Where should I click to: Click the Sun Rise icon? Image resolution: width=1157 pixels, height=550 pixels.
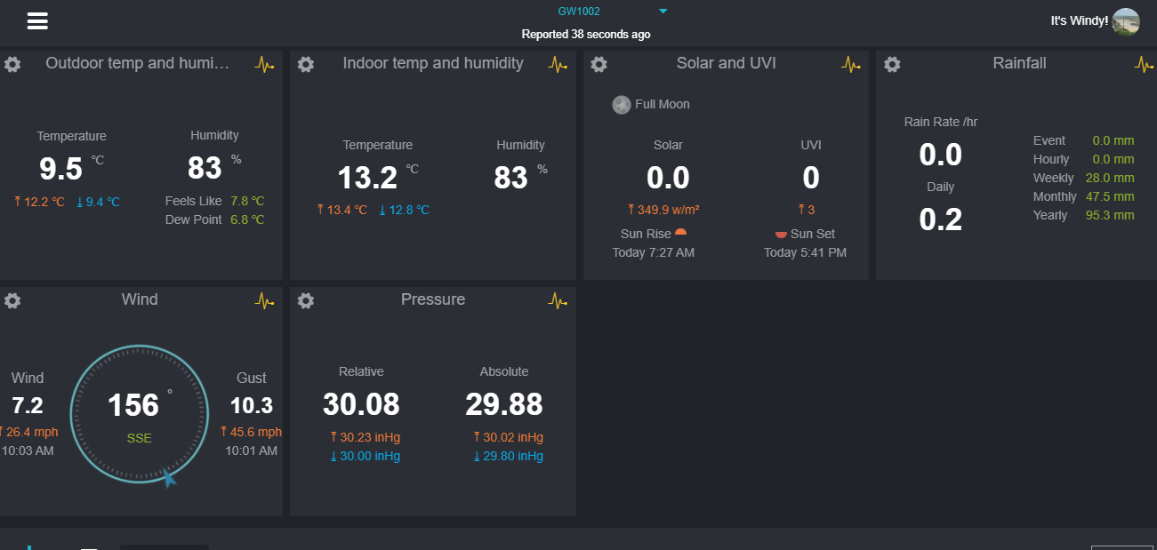[x=680, y=233]
